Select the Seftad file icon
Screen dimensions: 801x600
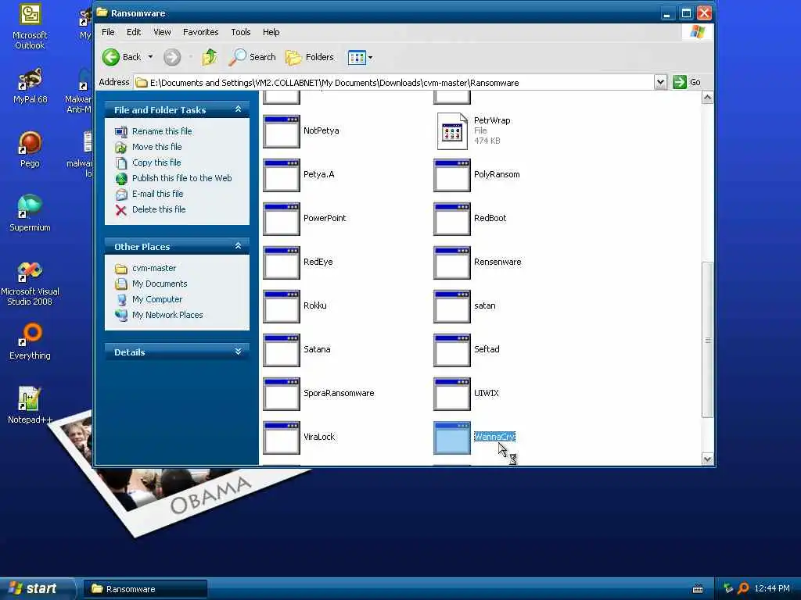point(452,350)
